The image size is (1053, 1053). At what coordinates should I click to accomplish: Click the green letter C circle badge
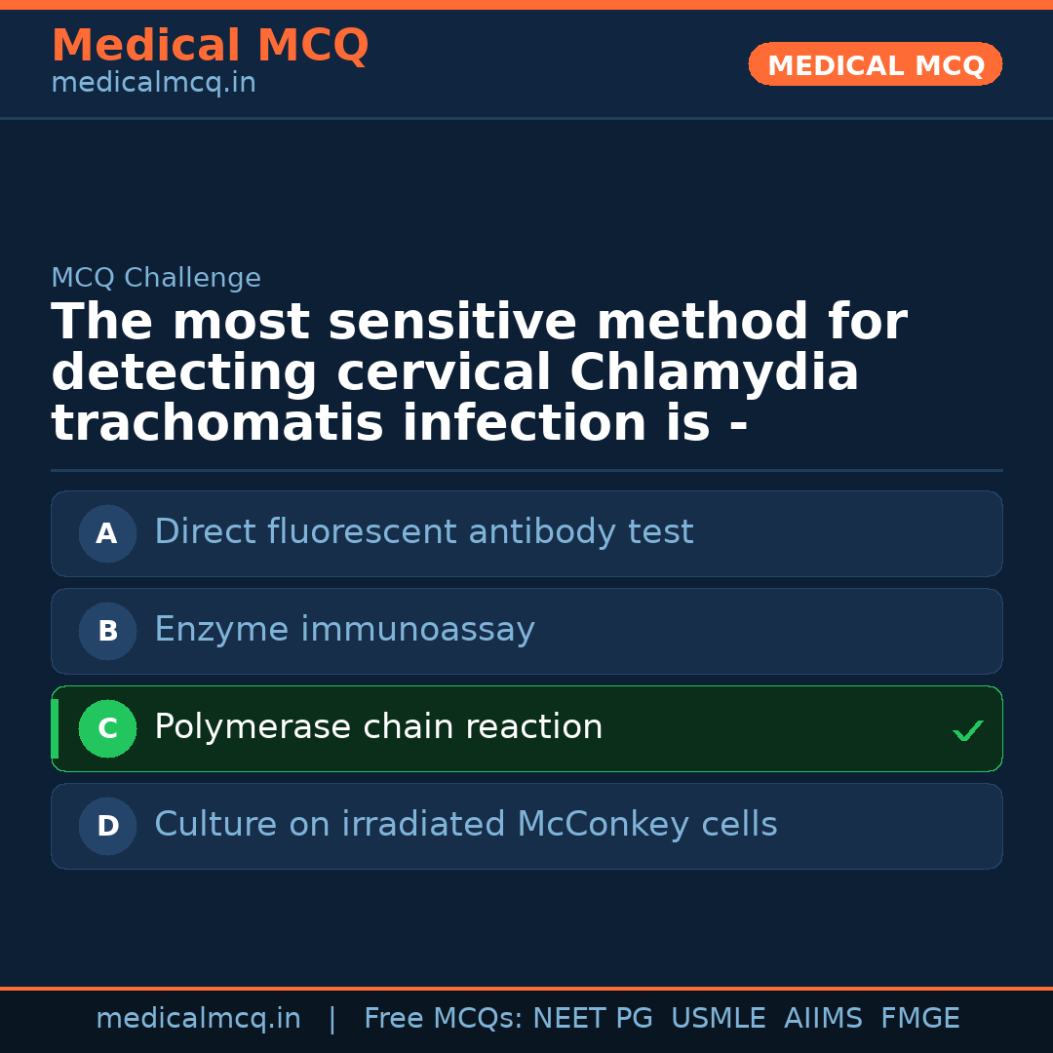tap(107, 728)
